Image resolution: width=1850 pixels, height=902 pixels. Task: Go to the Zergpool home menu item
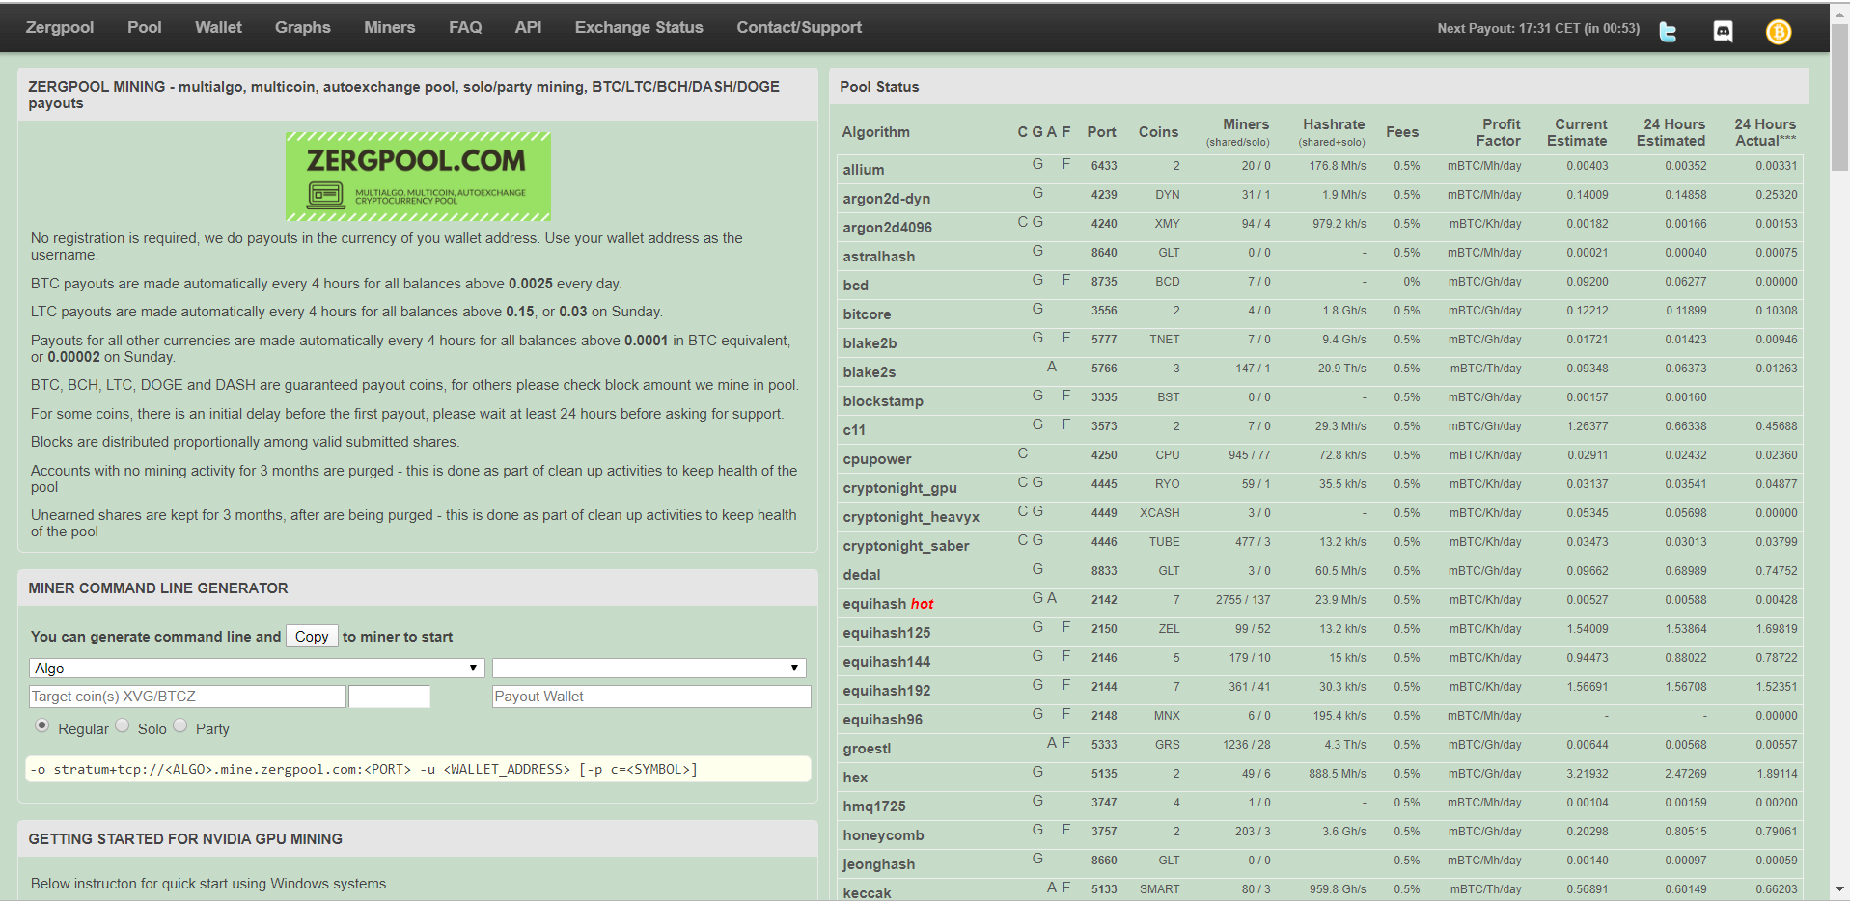[x=60, y=27]
